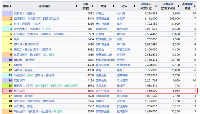Open the 密西西比河 link

click(x=21, y=29)
